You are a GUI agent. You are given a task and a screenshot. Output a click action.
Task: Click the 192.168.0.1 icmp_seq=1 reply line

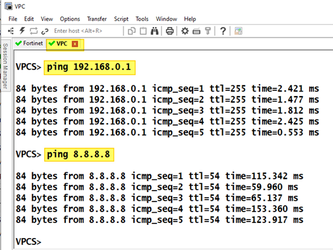point(167,88)
